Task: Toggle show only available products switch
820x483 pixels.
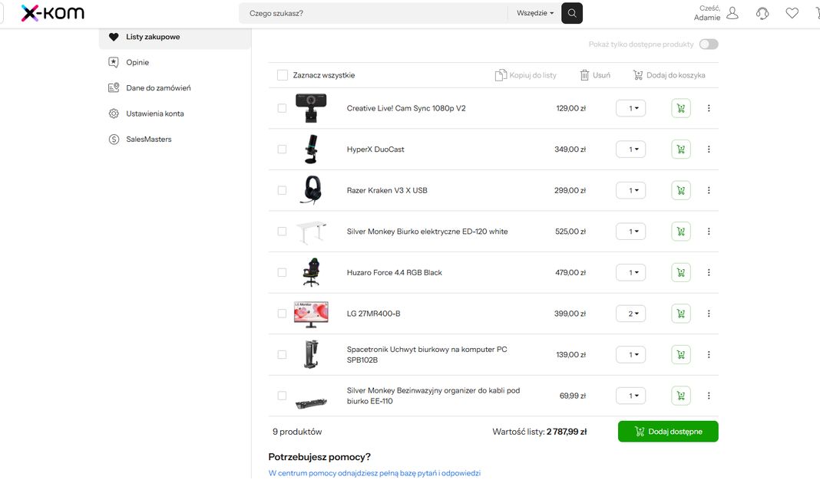Action: [708, 44]
